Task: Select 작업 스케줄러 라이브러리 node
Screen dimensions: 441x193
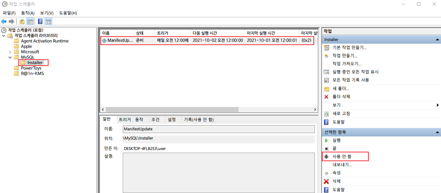Action: (x=36, y=36)
